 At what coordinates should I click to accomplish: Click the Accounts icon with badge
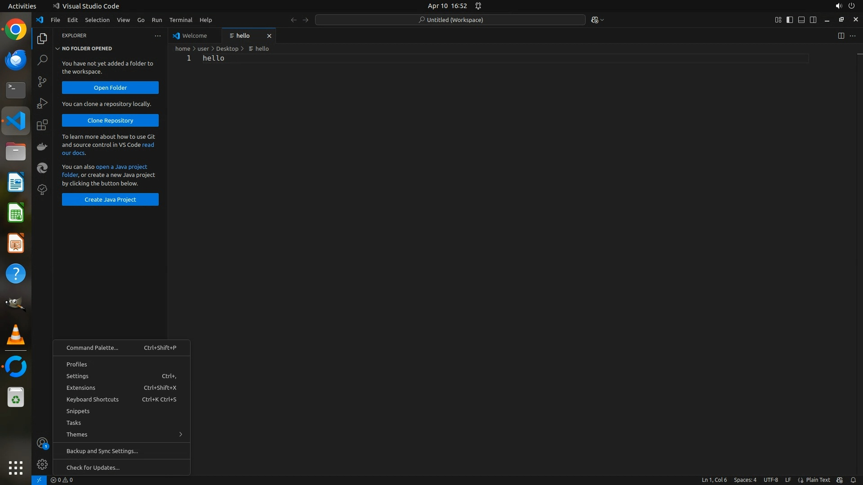(42, 443)
